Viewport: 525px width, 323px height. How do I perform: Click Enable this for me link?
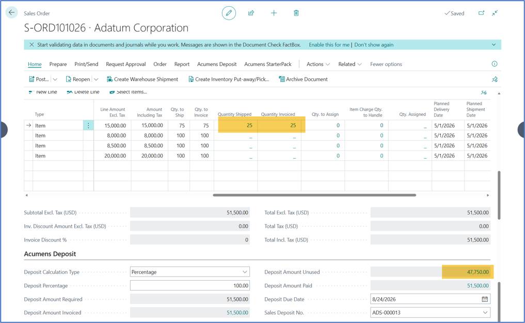(329, 45)
